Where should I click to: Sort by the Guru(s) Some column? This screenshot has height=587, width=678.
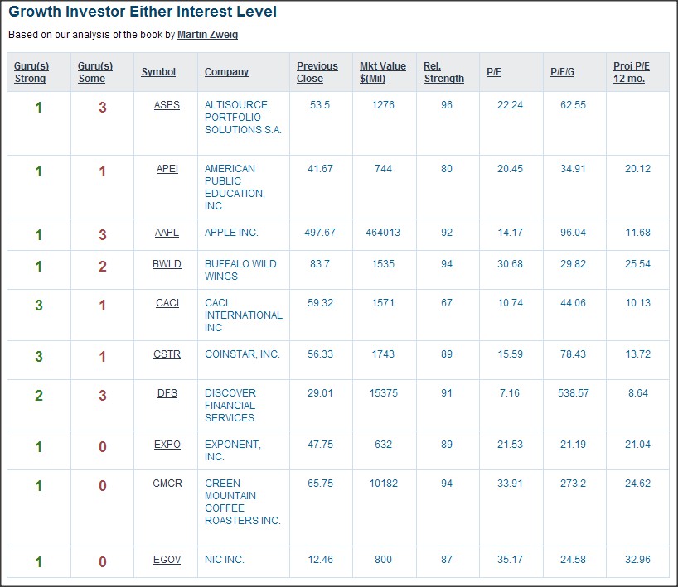point(94,72)
